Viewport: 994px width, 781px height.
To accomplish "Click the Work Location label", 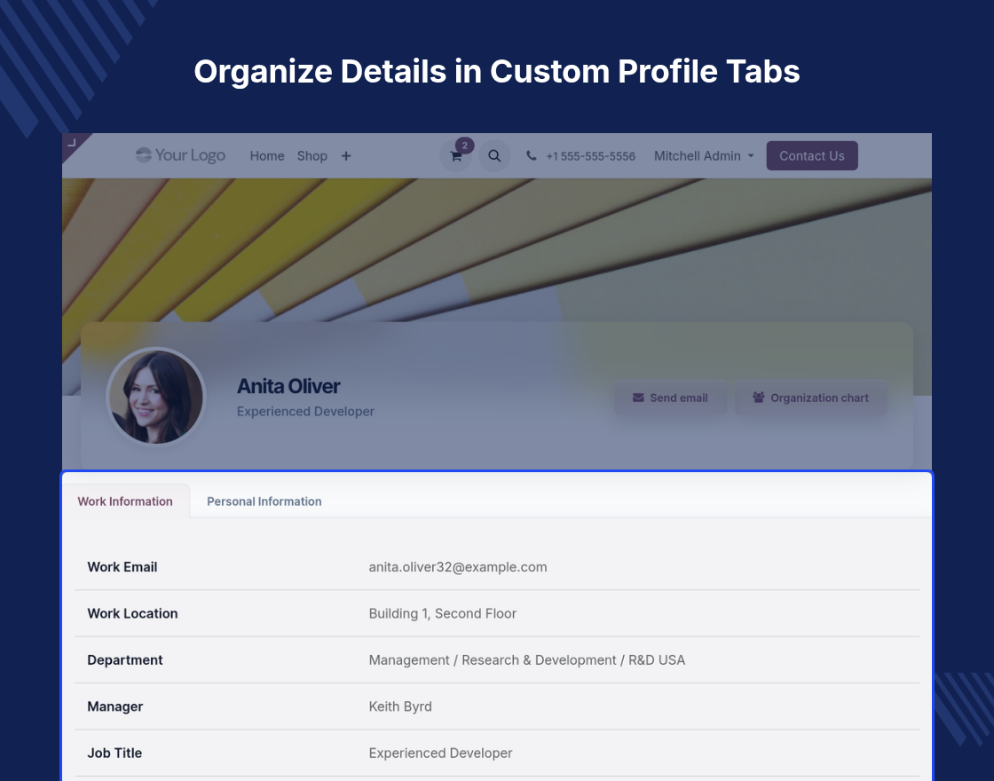I will tap(132, 613).
